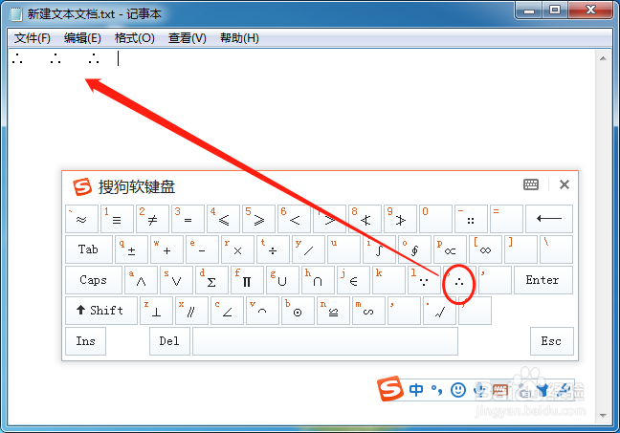The image size is (620, 433).
Task: Click the Sogou S logo on IME bar
Action: point(390,389)
